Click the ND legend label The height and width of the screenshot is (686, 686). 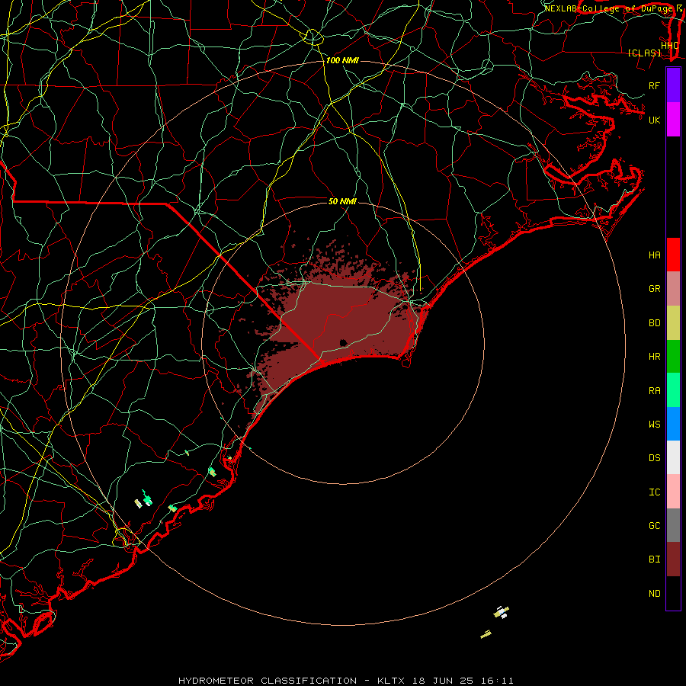(x=654, y=594)
